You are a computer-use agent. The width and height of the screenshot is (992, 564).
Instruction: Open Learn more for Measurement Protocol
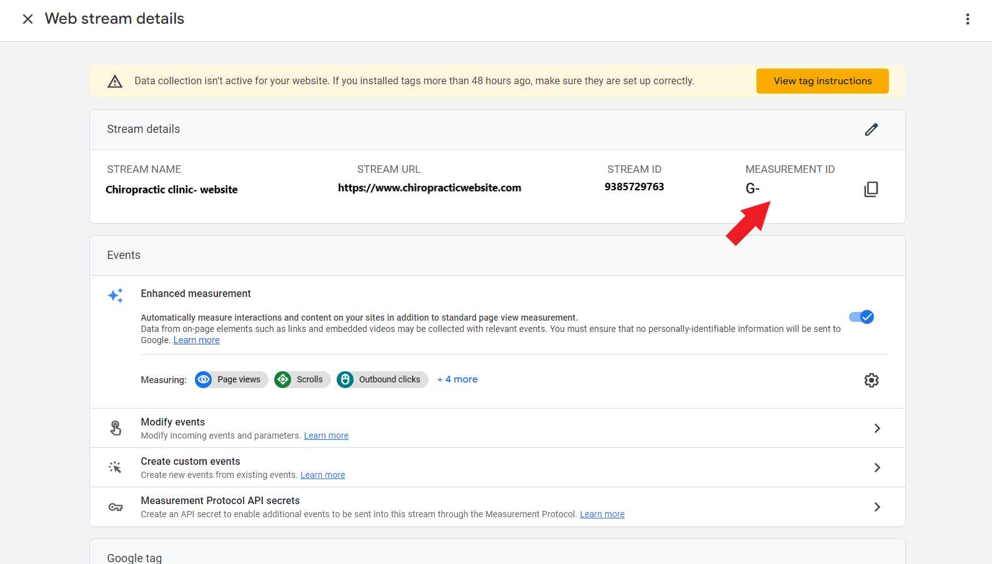click(x=602, y=514)
